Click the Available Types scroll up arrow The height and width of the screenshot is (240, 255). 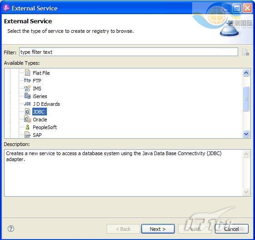246,73
